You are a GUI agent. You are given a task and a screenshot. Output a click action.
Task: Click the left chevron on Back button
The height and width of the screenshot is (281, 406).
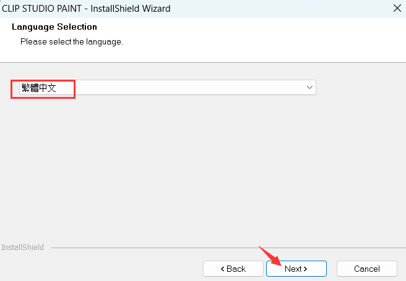point(223,269)
